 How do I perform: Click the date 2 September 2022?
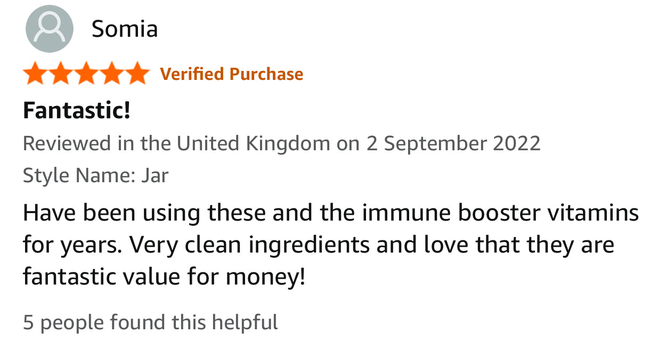point(453,143)
